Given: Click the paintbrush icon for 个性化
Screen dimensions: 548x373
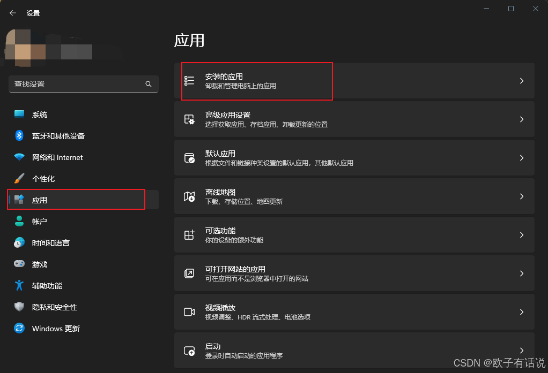Looking at the screenshot, I should 19,178.
